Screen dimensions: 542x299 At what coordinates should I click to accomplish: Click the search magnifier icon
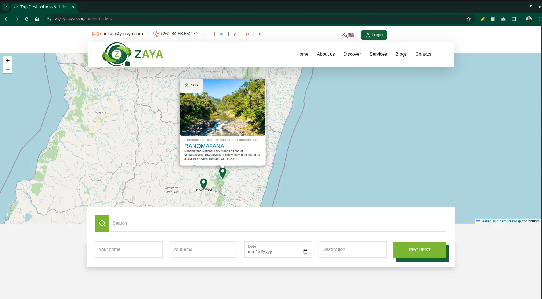click(101, 223)
